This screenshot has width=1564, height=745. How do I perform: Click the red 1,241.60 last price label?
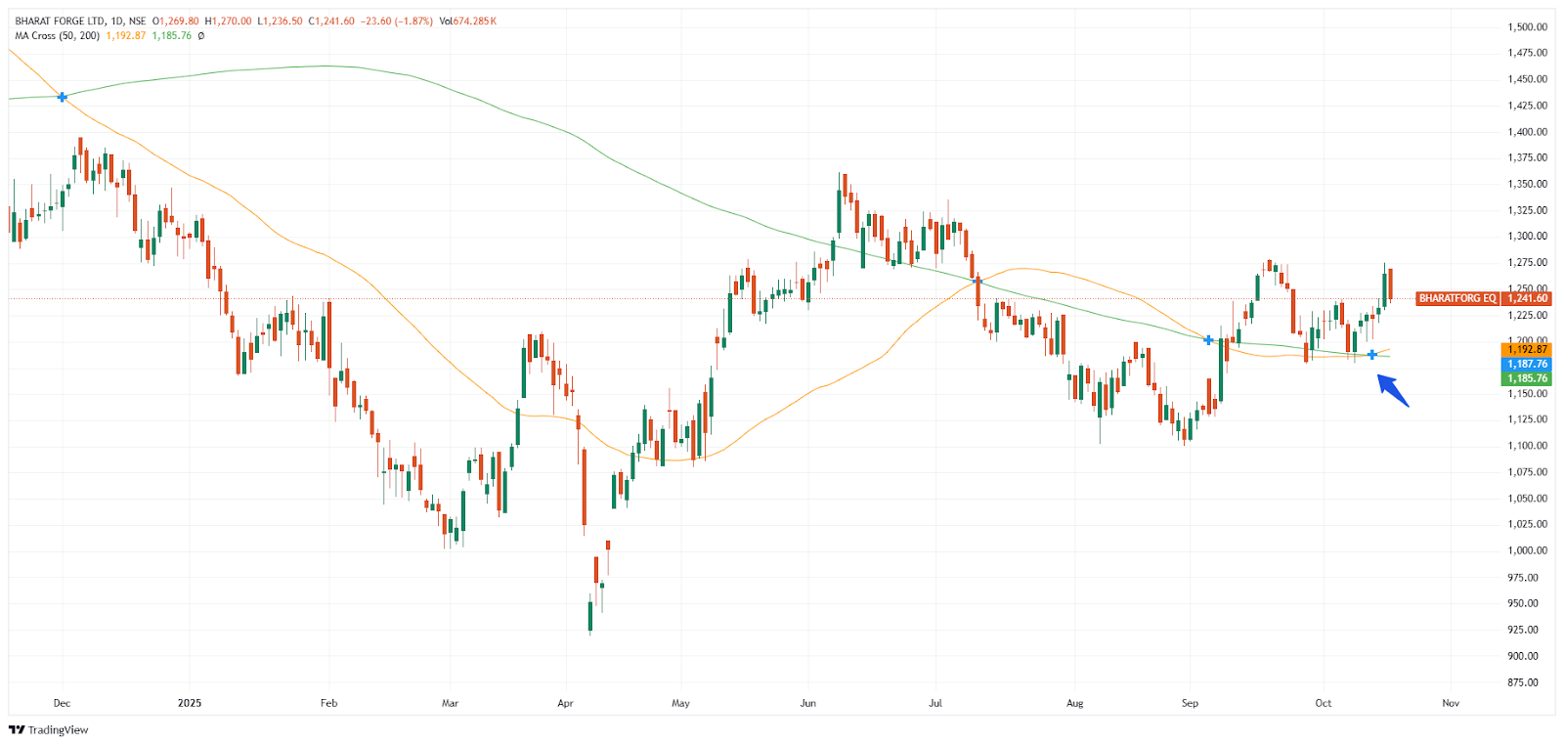(1527, 298)
